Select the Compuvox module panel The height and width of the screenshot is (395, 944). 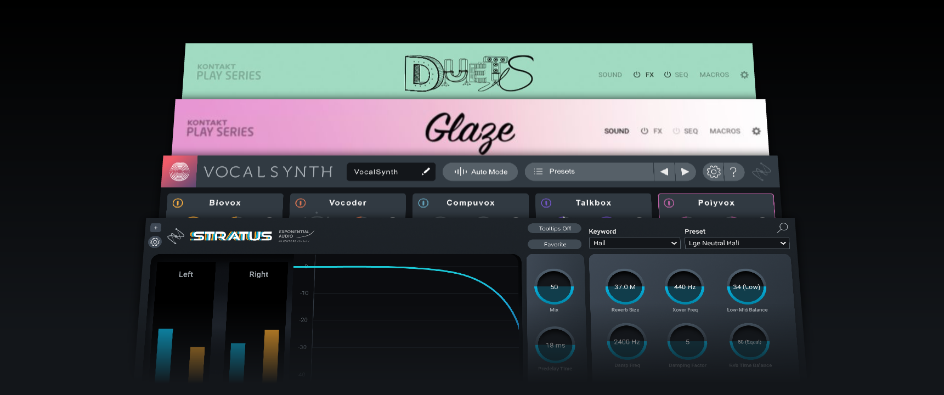pos(471,205)
